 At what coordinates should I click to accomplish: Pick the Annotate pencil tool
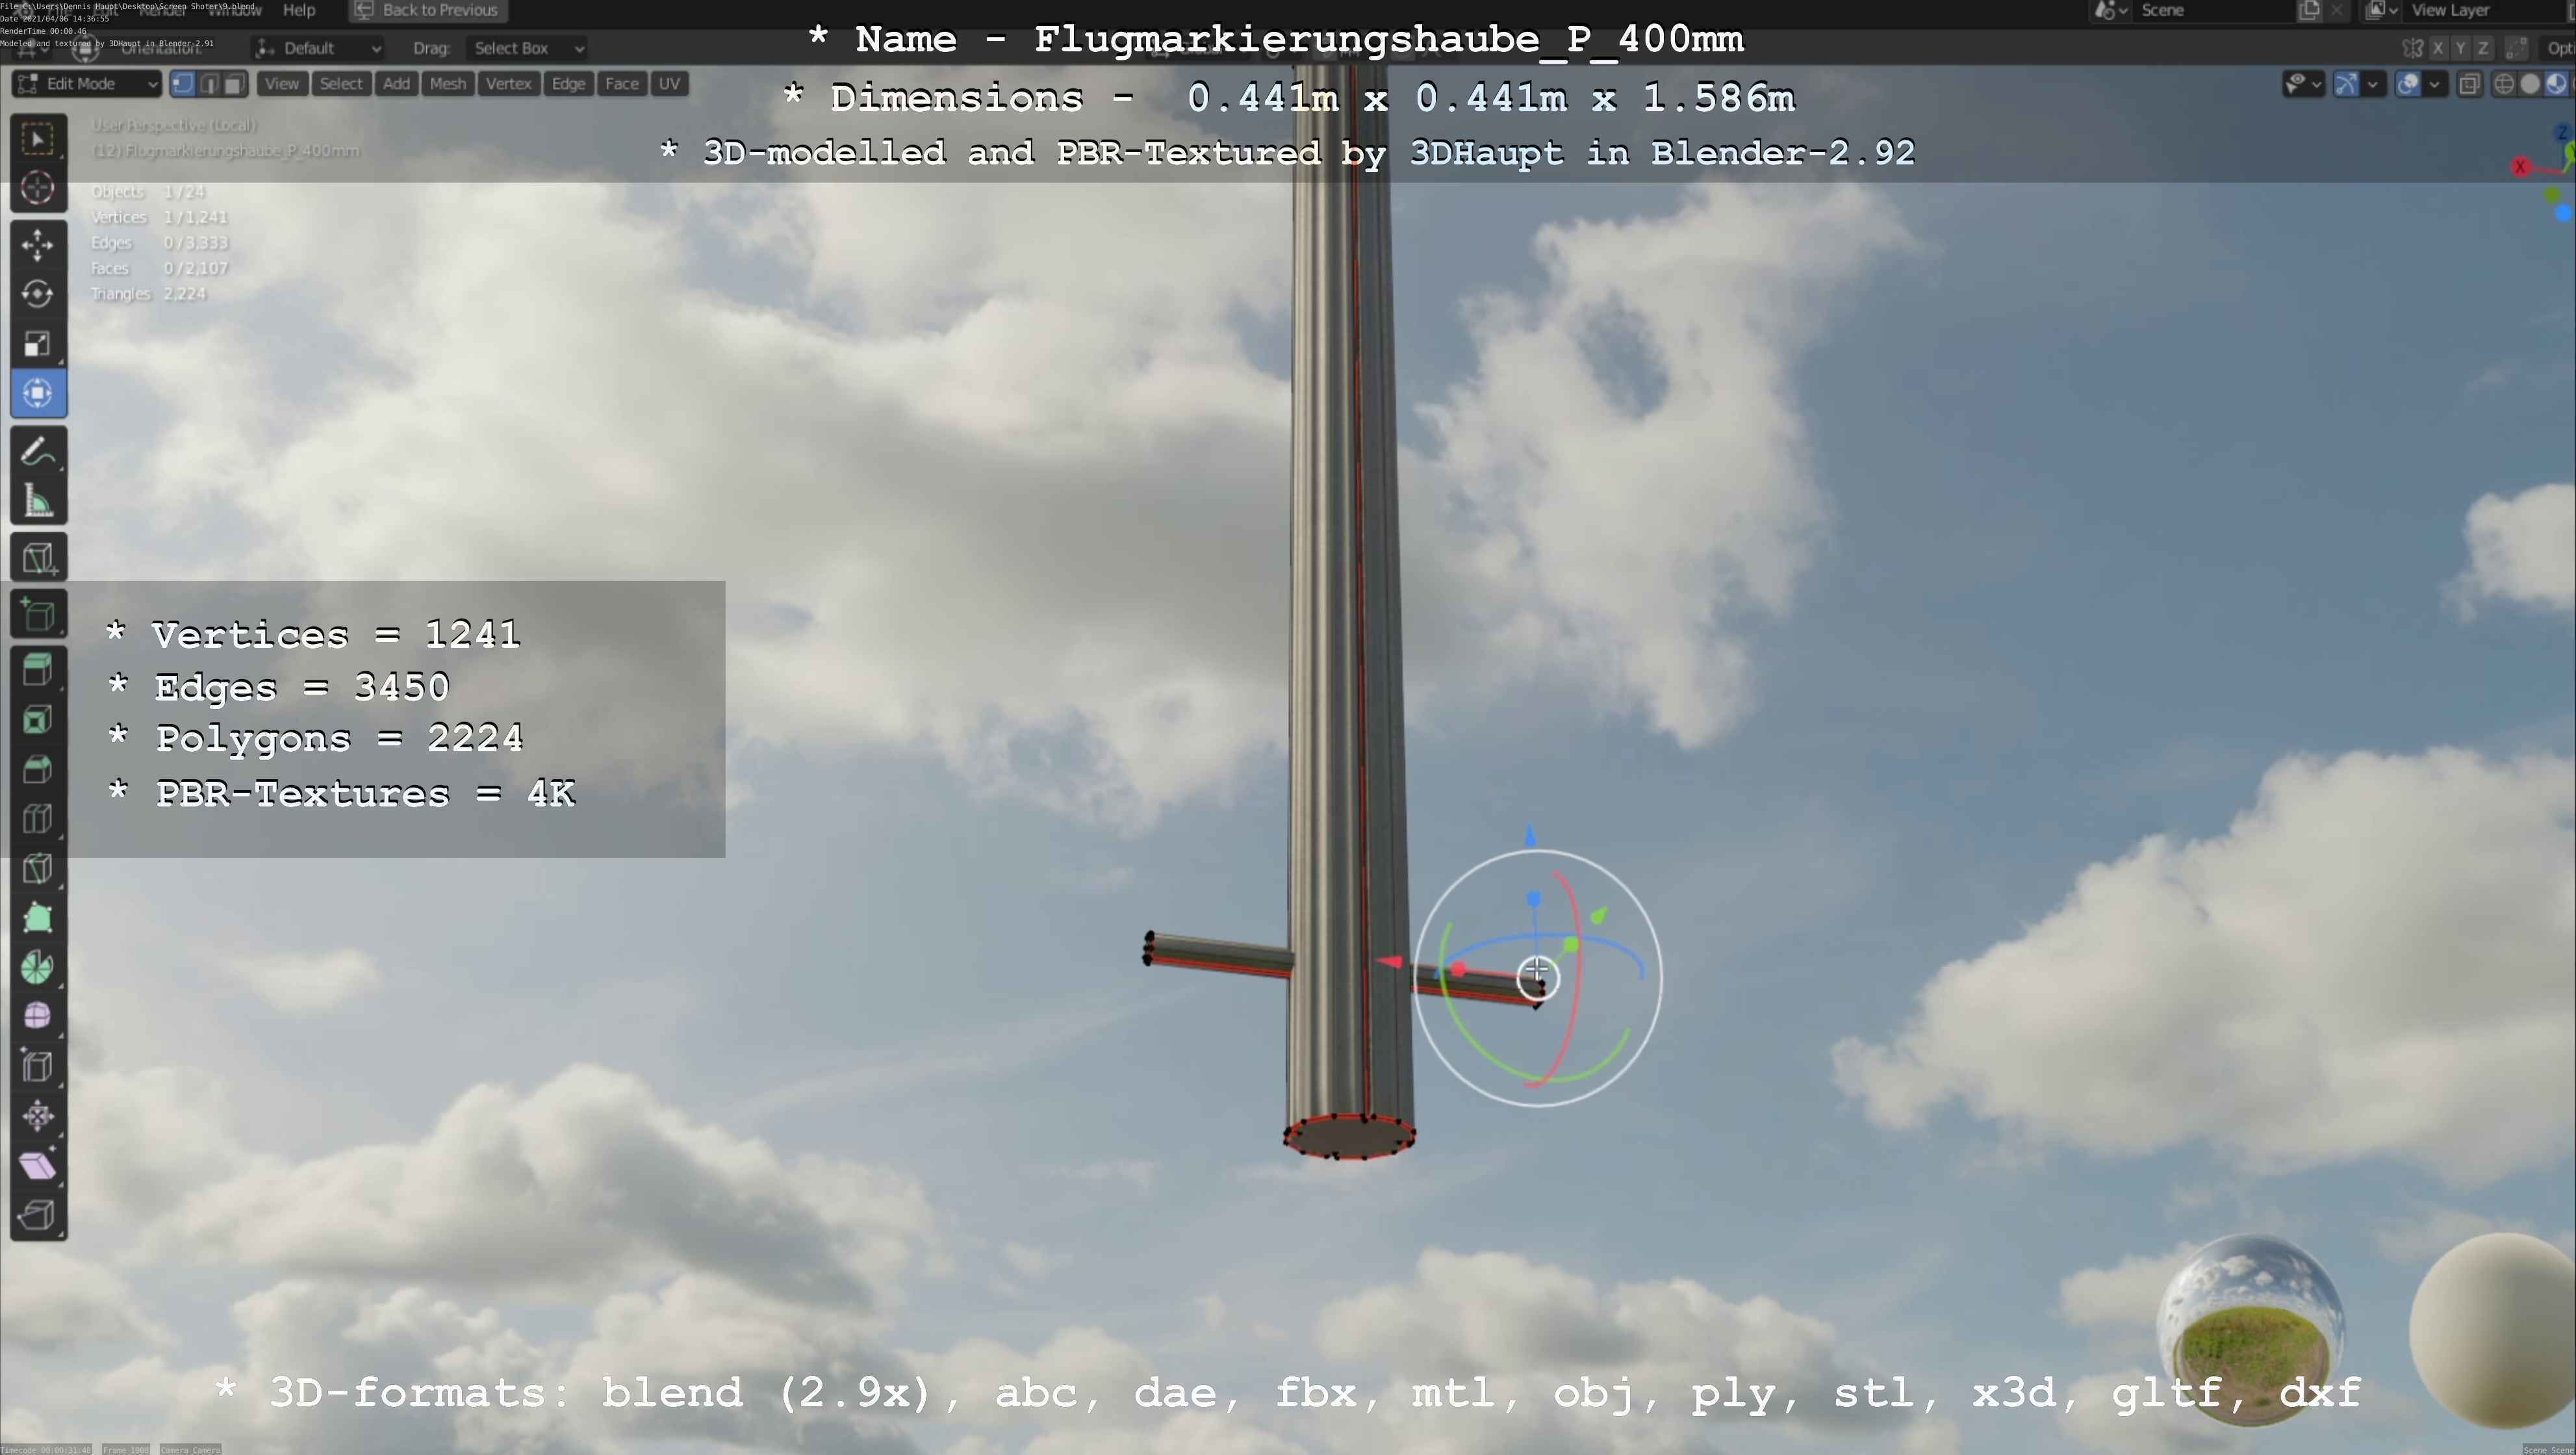[x=38, y=451]
